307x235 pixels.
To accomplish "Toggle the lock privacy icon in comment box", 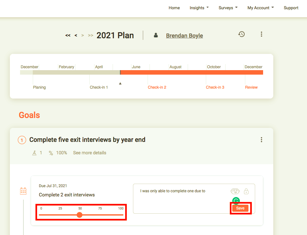I will 246,191.
